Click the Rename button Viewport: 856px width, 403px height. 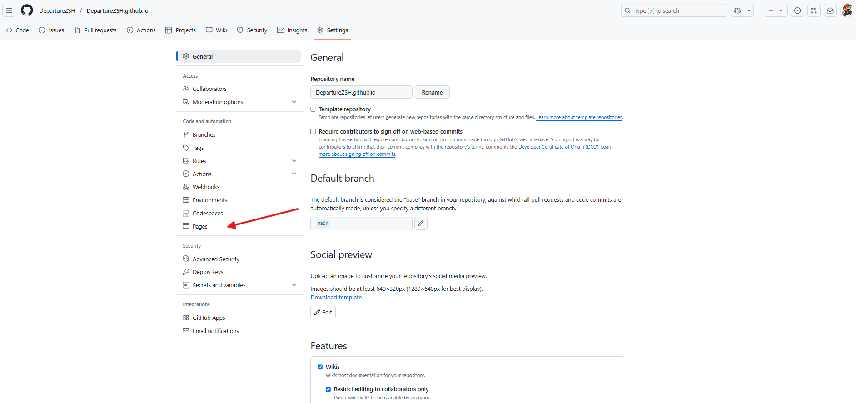pos(432,92)
